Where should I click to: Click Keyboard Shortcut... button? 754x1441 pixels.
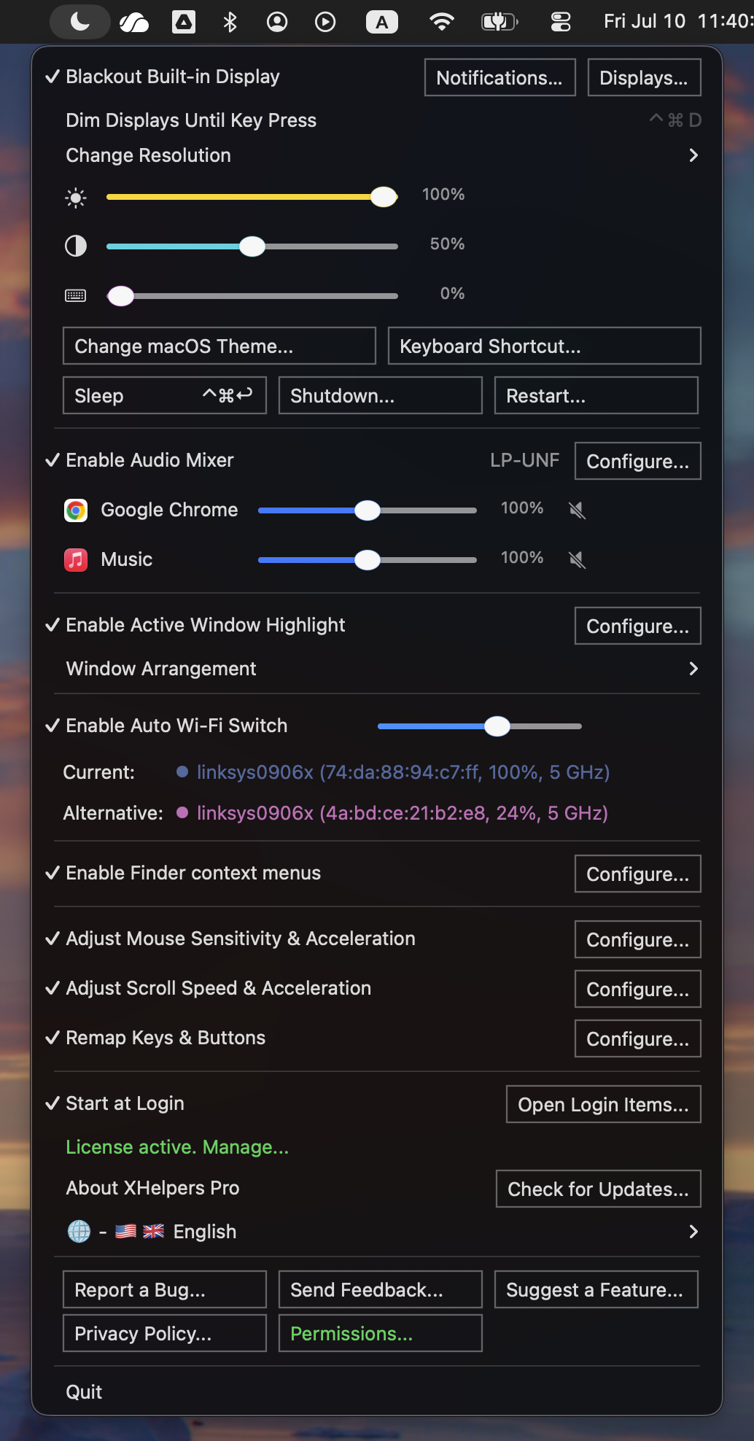click(545, 346)
